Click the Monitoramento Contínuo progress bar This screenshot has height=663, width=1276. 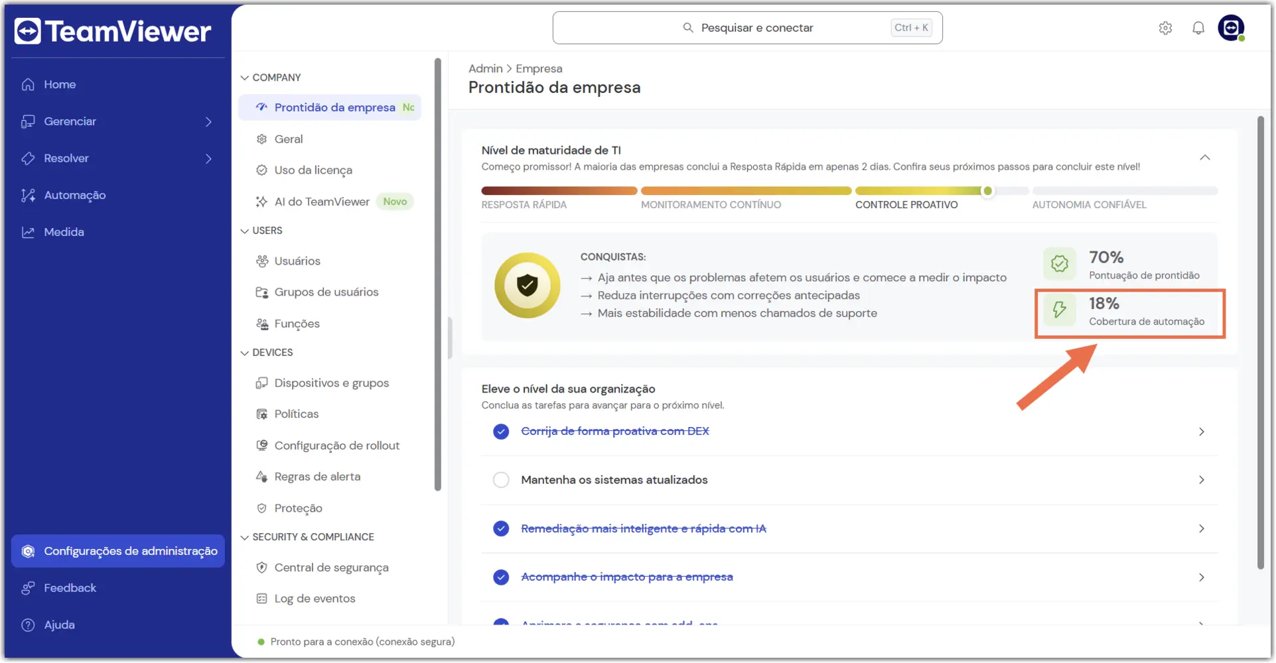pos(746,191)
